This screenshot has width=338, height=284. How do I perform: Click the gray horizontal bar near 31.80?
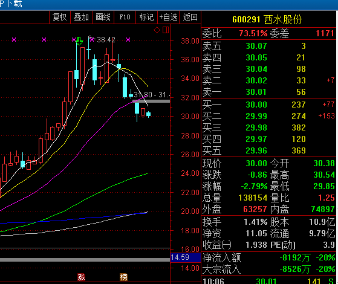coord(151,101)
